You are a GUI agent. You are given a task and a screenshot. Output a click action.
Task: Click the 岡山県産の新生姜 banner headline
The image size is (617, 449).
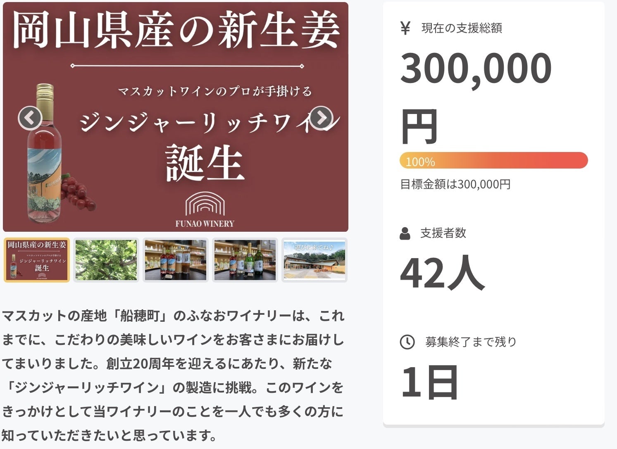[x=176, y=30]
